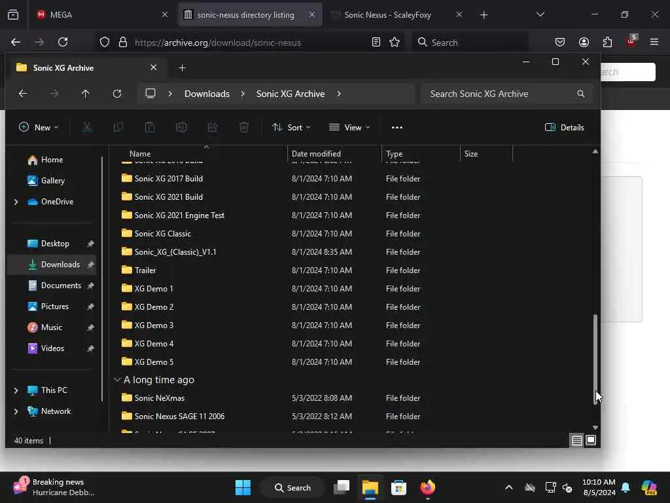Click Downloads in the breadcrumb path
670x503 pixels.
coord(207,94)
